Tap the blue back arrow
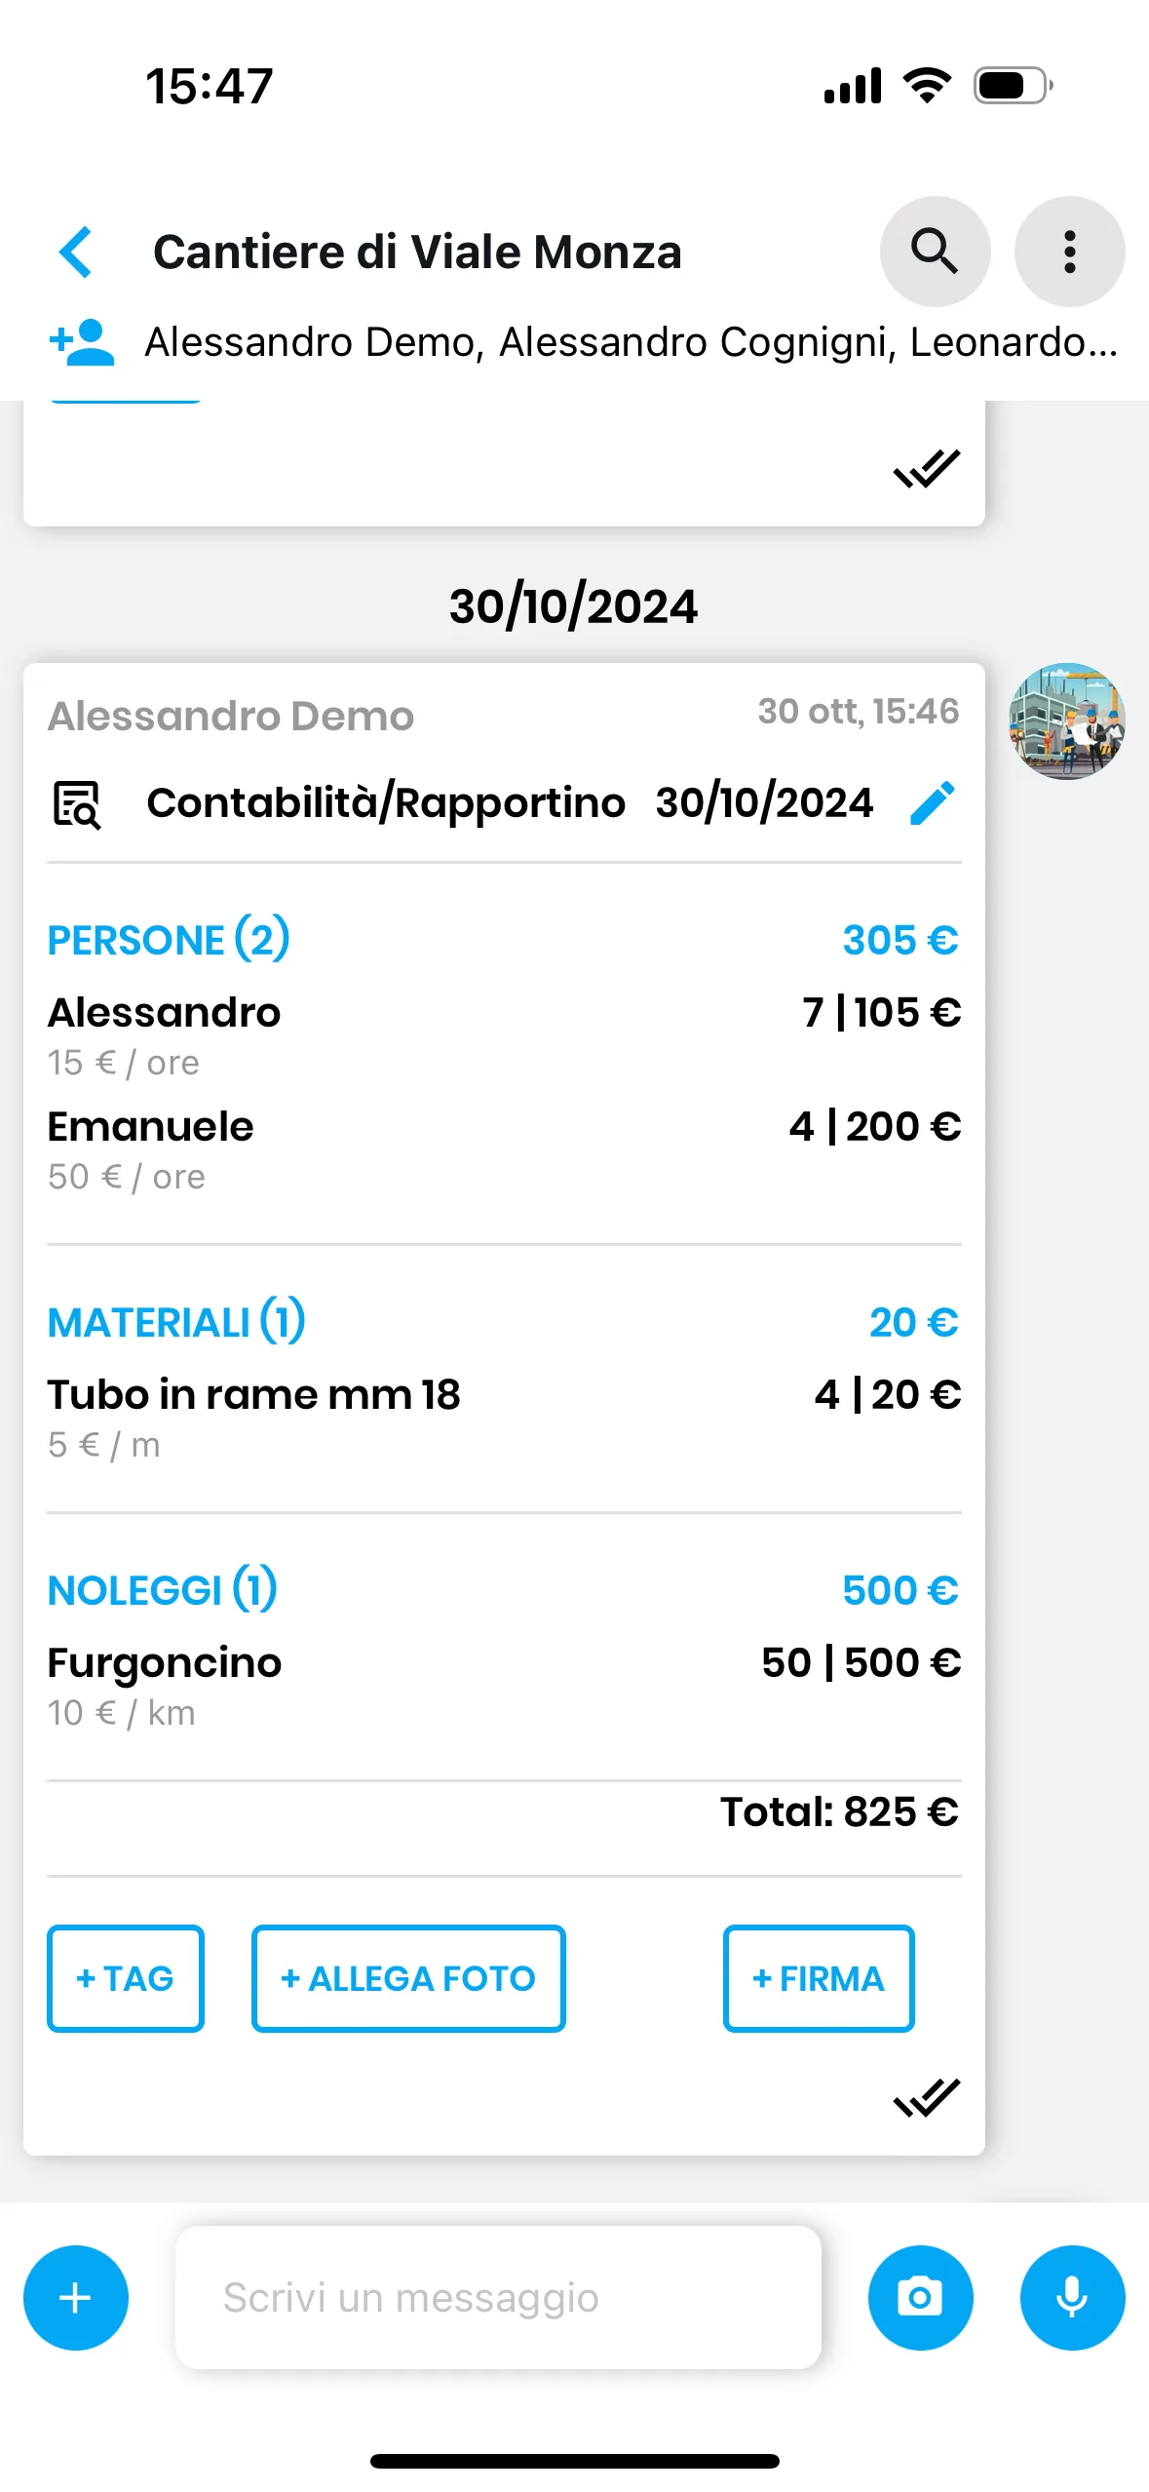The height and width of the screenshot is (2492, 1149). tap(76, 253)
